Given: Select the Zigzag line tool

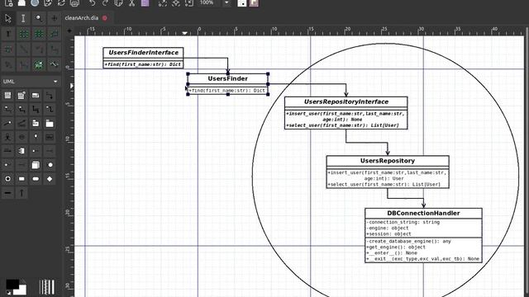Looking at the screenshot, I should click(x=54, y=49).
